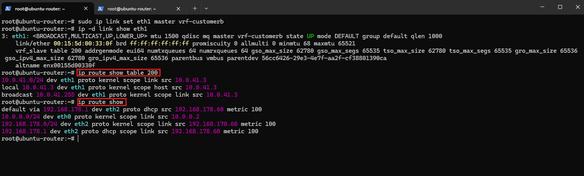This screenshot has width=584, height=176.
Task: Close the second root@ubuntu-router tab
Action: tap(178, 8)
